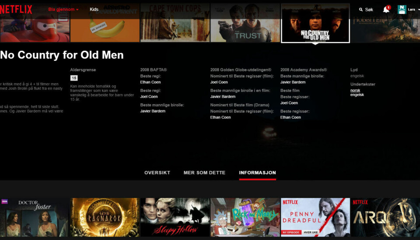Click the Lyd label

coord(354,70)
